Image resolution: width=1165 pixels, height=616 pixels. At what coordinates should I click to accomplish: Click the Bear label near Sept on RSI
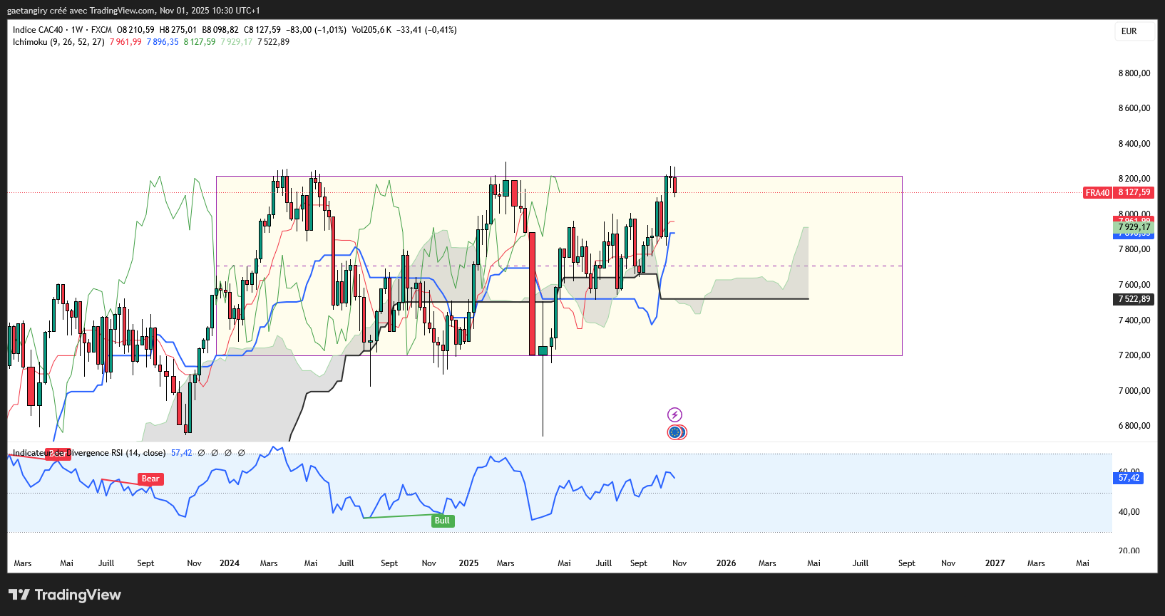(x=150, y=479)
